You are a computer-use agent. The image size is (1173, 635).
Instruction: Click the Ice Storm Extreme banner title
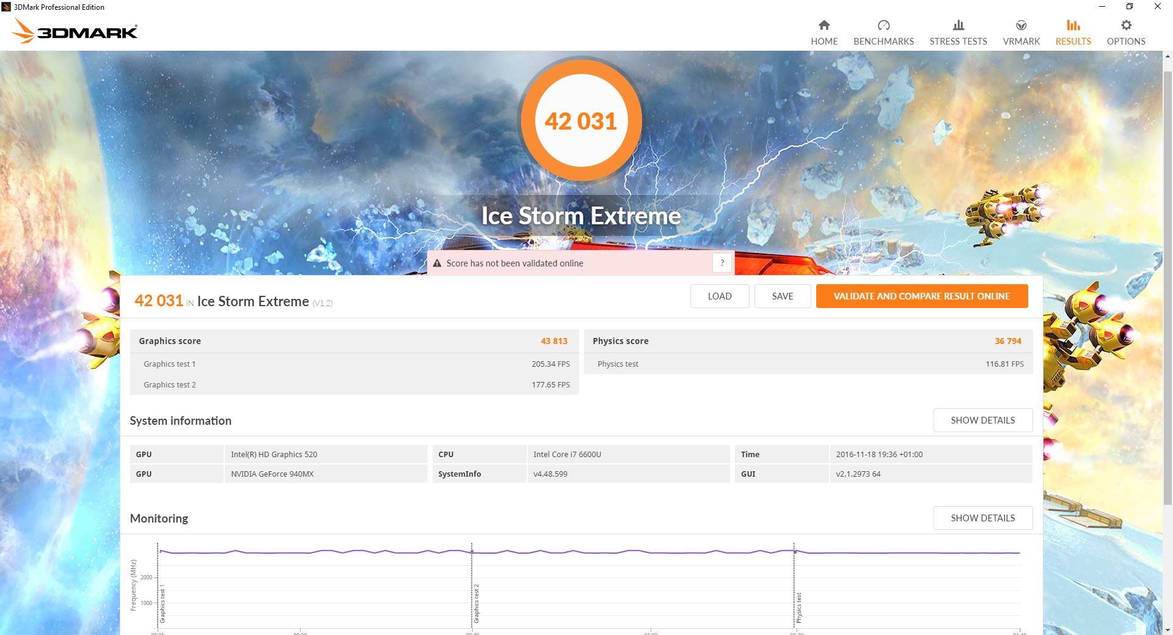(581, 216)
